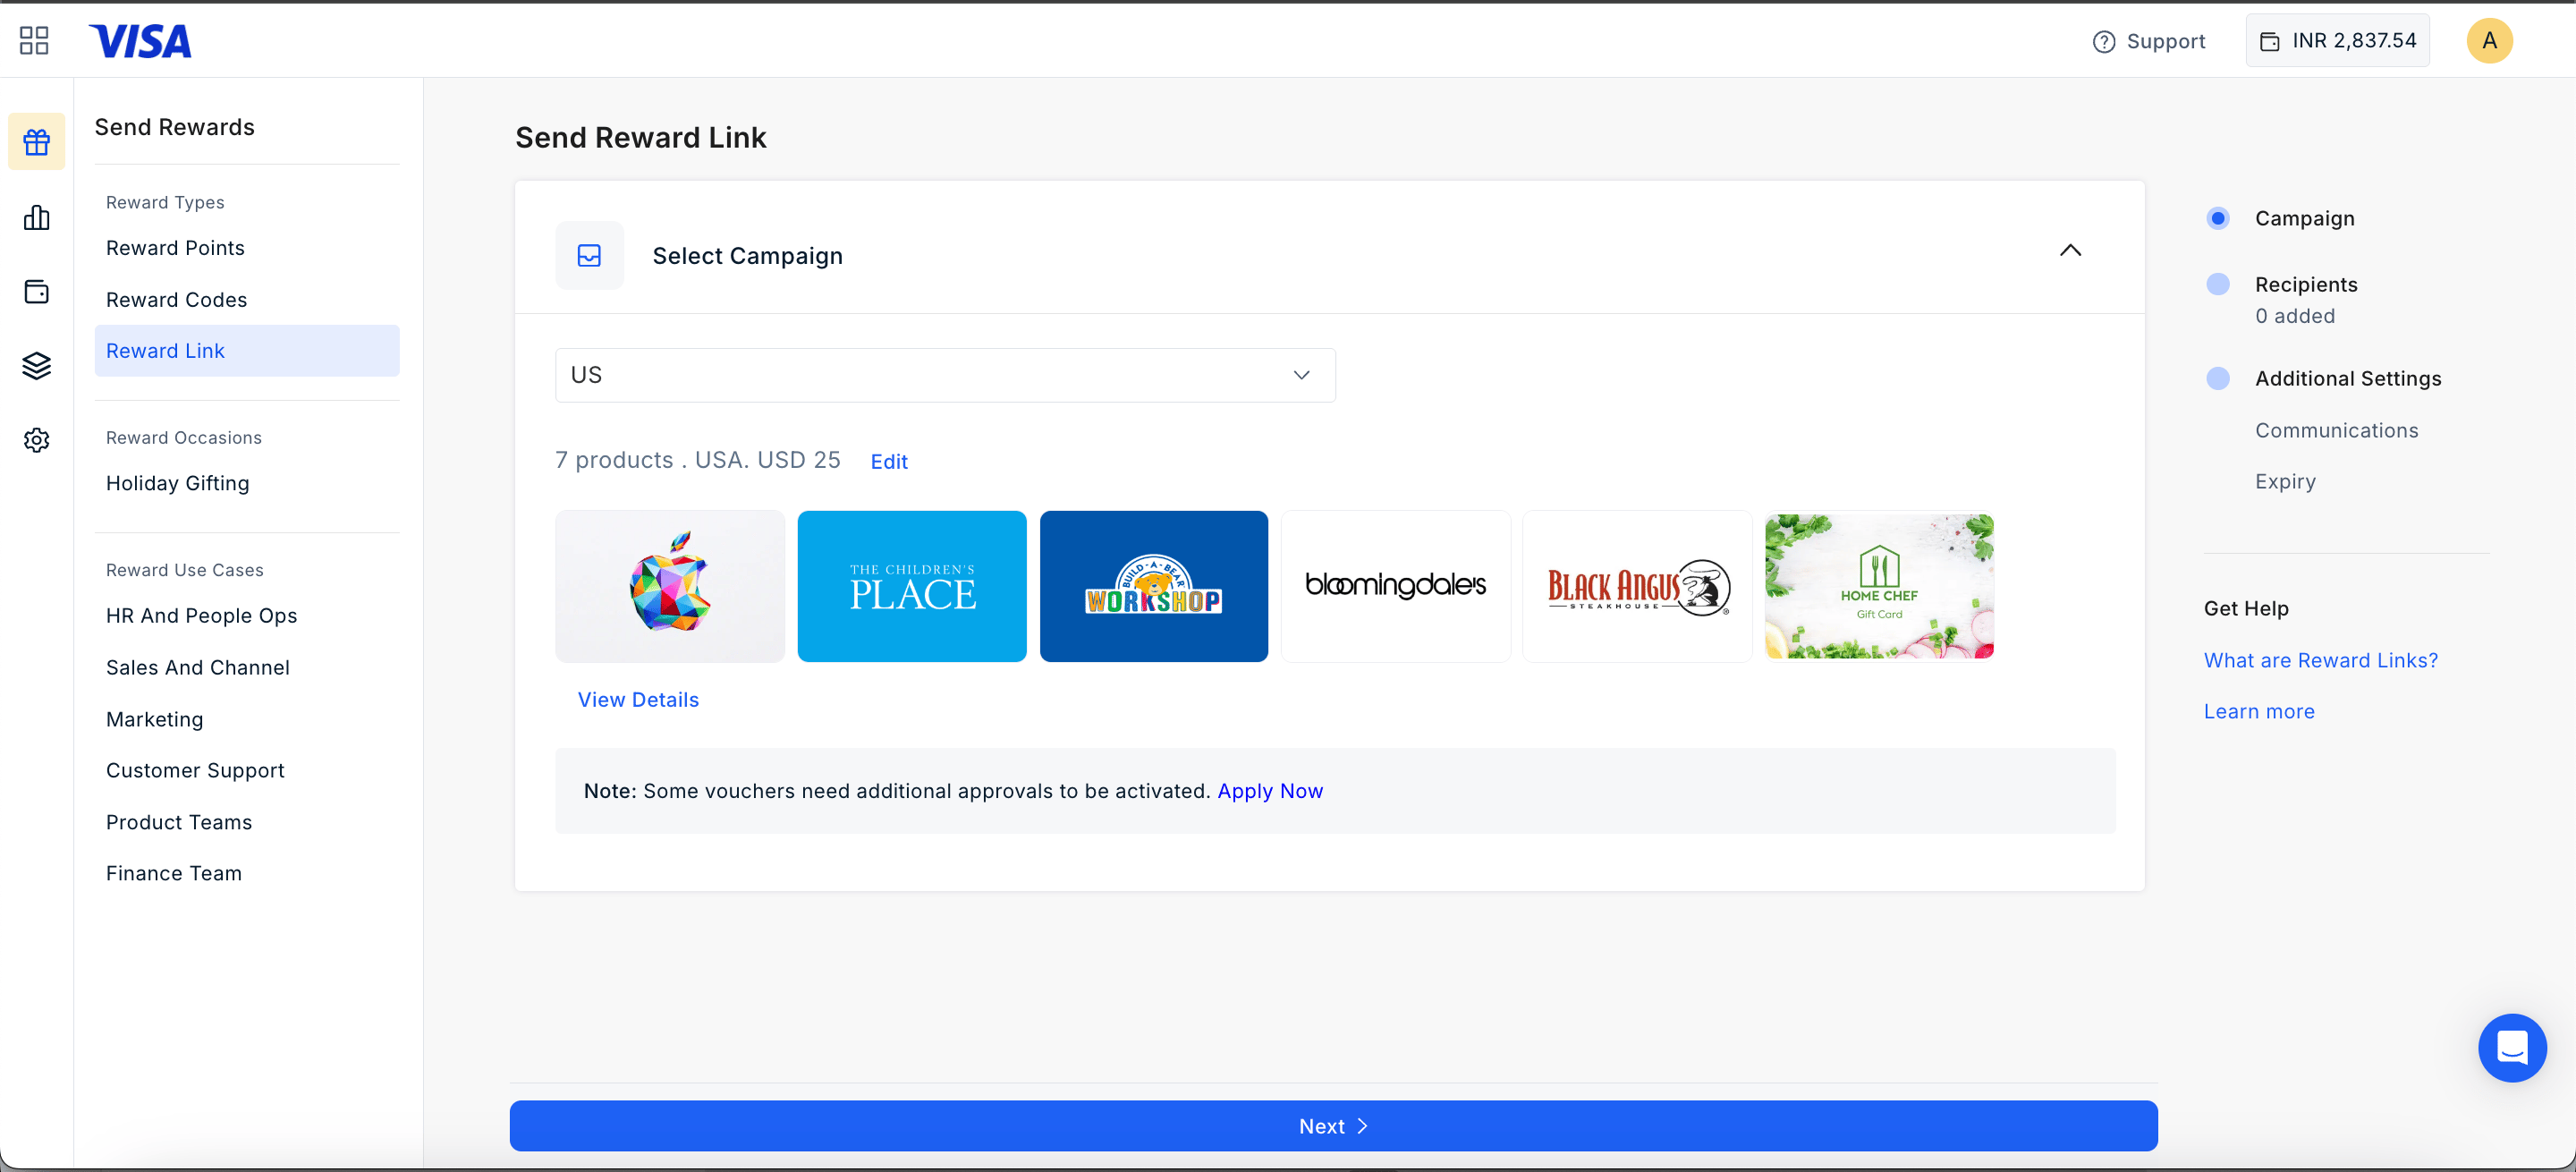Click the Select Campaign inbox icon
2576x1172 pixels.
(x=590, y=256)
